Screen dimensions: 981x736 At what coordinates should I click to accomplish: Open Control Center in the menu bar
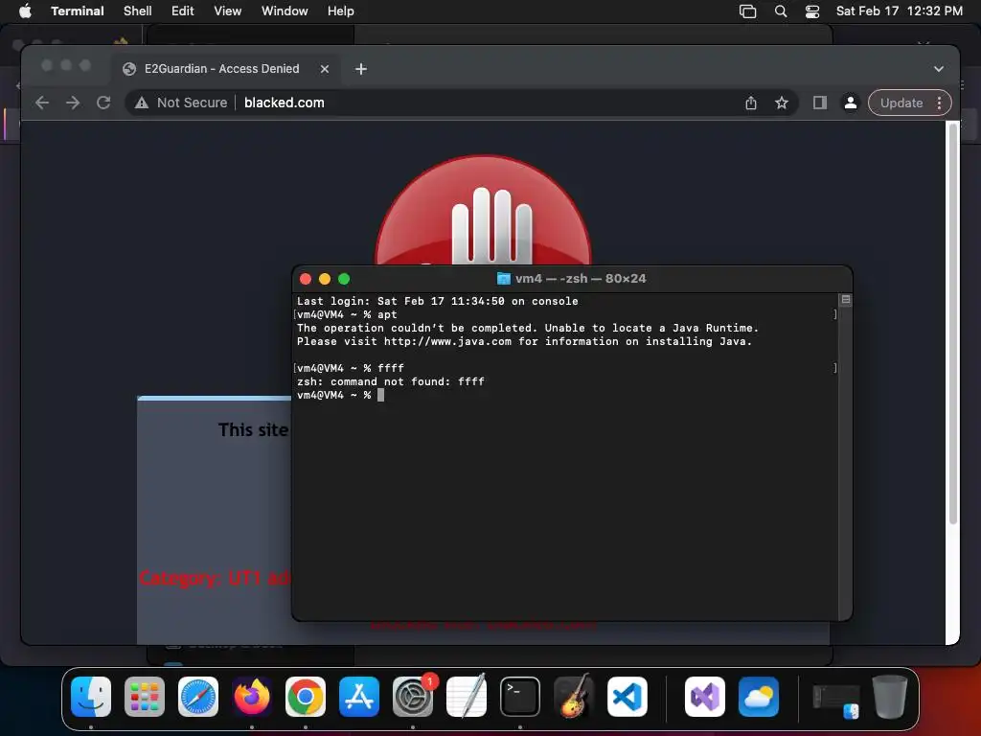pyautogui.click(x=812, y=11)
